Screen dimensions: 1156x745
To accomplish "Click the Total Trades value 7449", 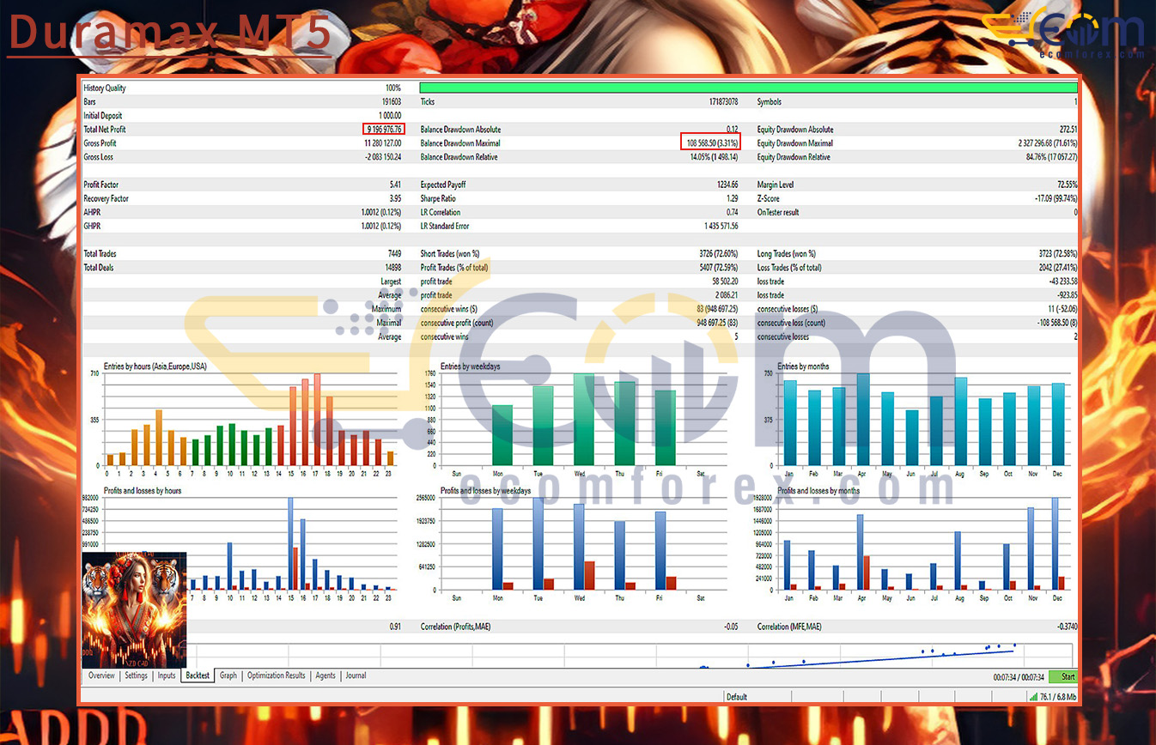I will point(393,253).
